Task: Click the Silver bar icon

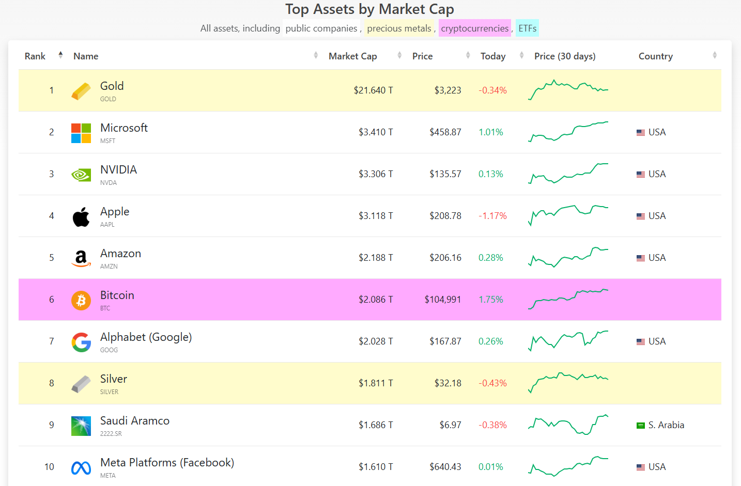Action: coord(81,384)
